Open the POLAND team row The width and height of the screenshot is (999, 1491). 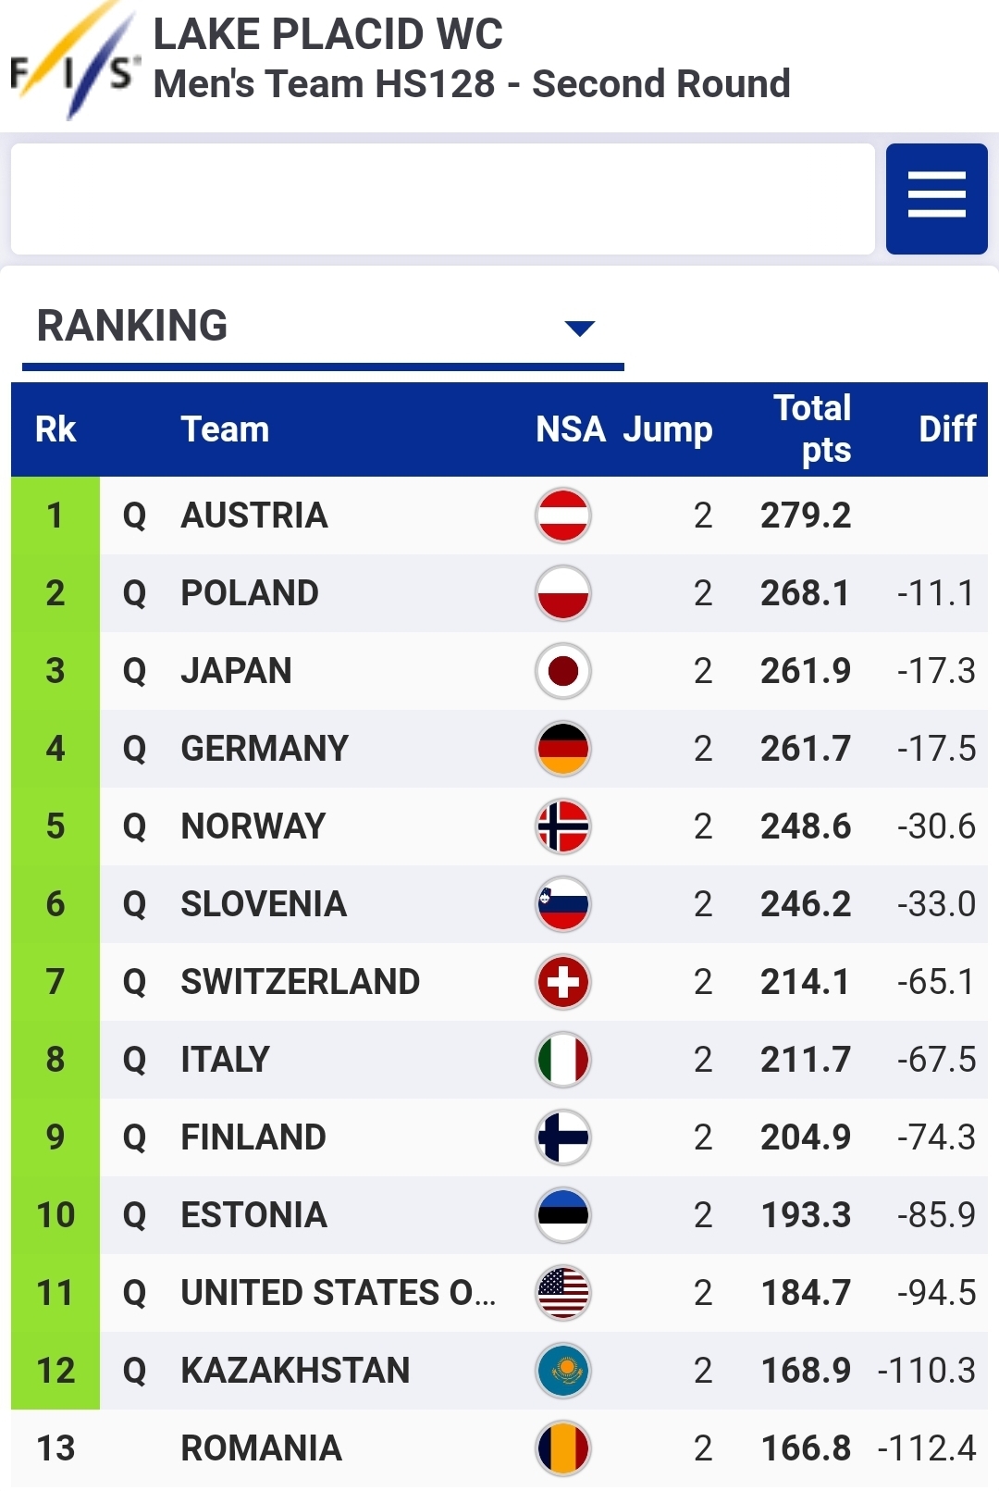(x=250, y=593)
